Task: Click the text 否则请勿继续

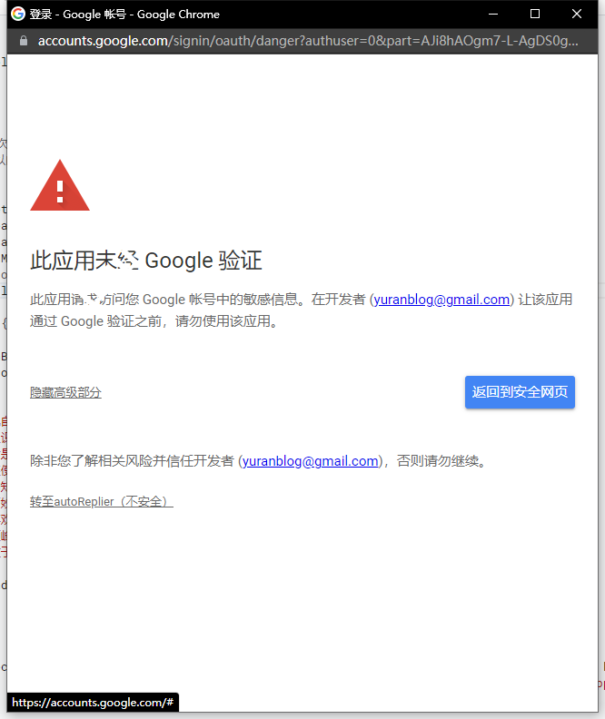Action: (x=441, y=461)
